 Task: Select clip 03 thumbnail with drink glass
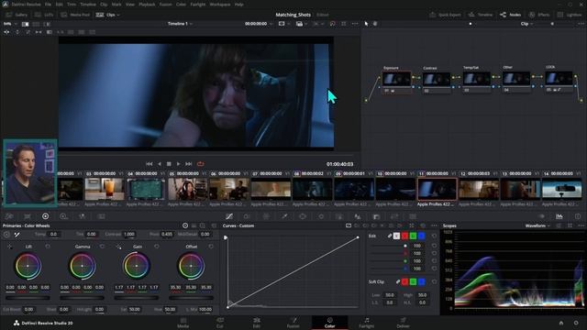105,189
